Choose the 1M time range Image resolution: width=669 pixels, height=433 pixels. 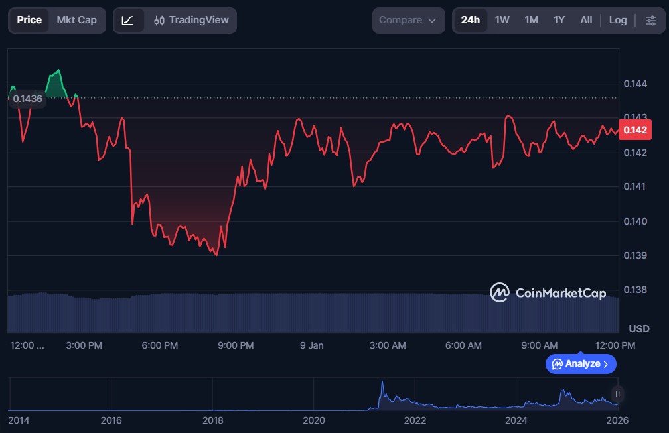tap(531, 20)
